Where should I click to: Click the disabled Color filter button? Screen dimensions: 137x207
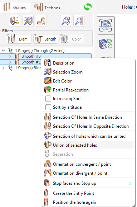click(x=72, y=39)
